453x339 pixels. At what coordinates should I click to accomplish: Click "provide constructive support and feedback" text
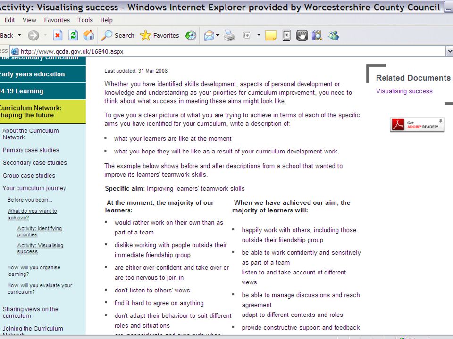[301, 328]
